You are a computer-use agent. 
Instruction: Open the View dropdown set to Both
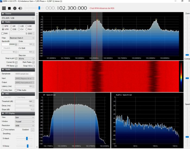(25, 117)
